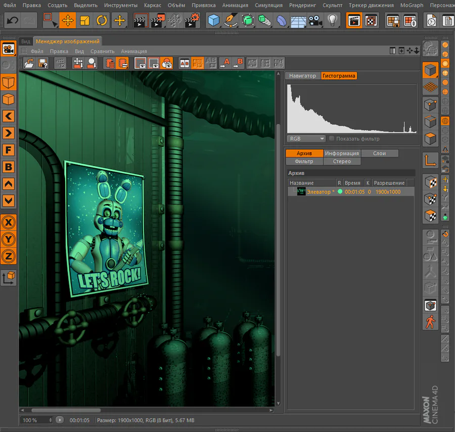Click the Слои button
This screenshot has height=432, width=455.
pos(379,153)
